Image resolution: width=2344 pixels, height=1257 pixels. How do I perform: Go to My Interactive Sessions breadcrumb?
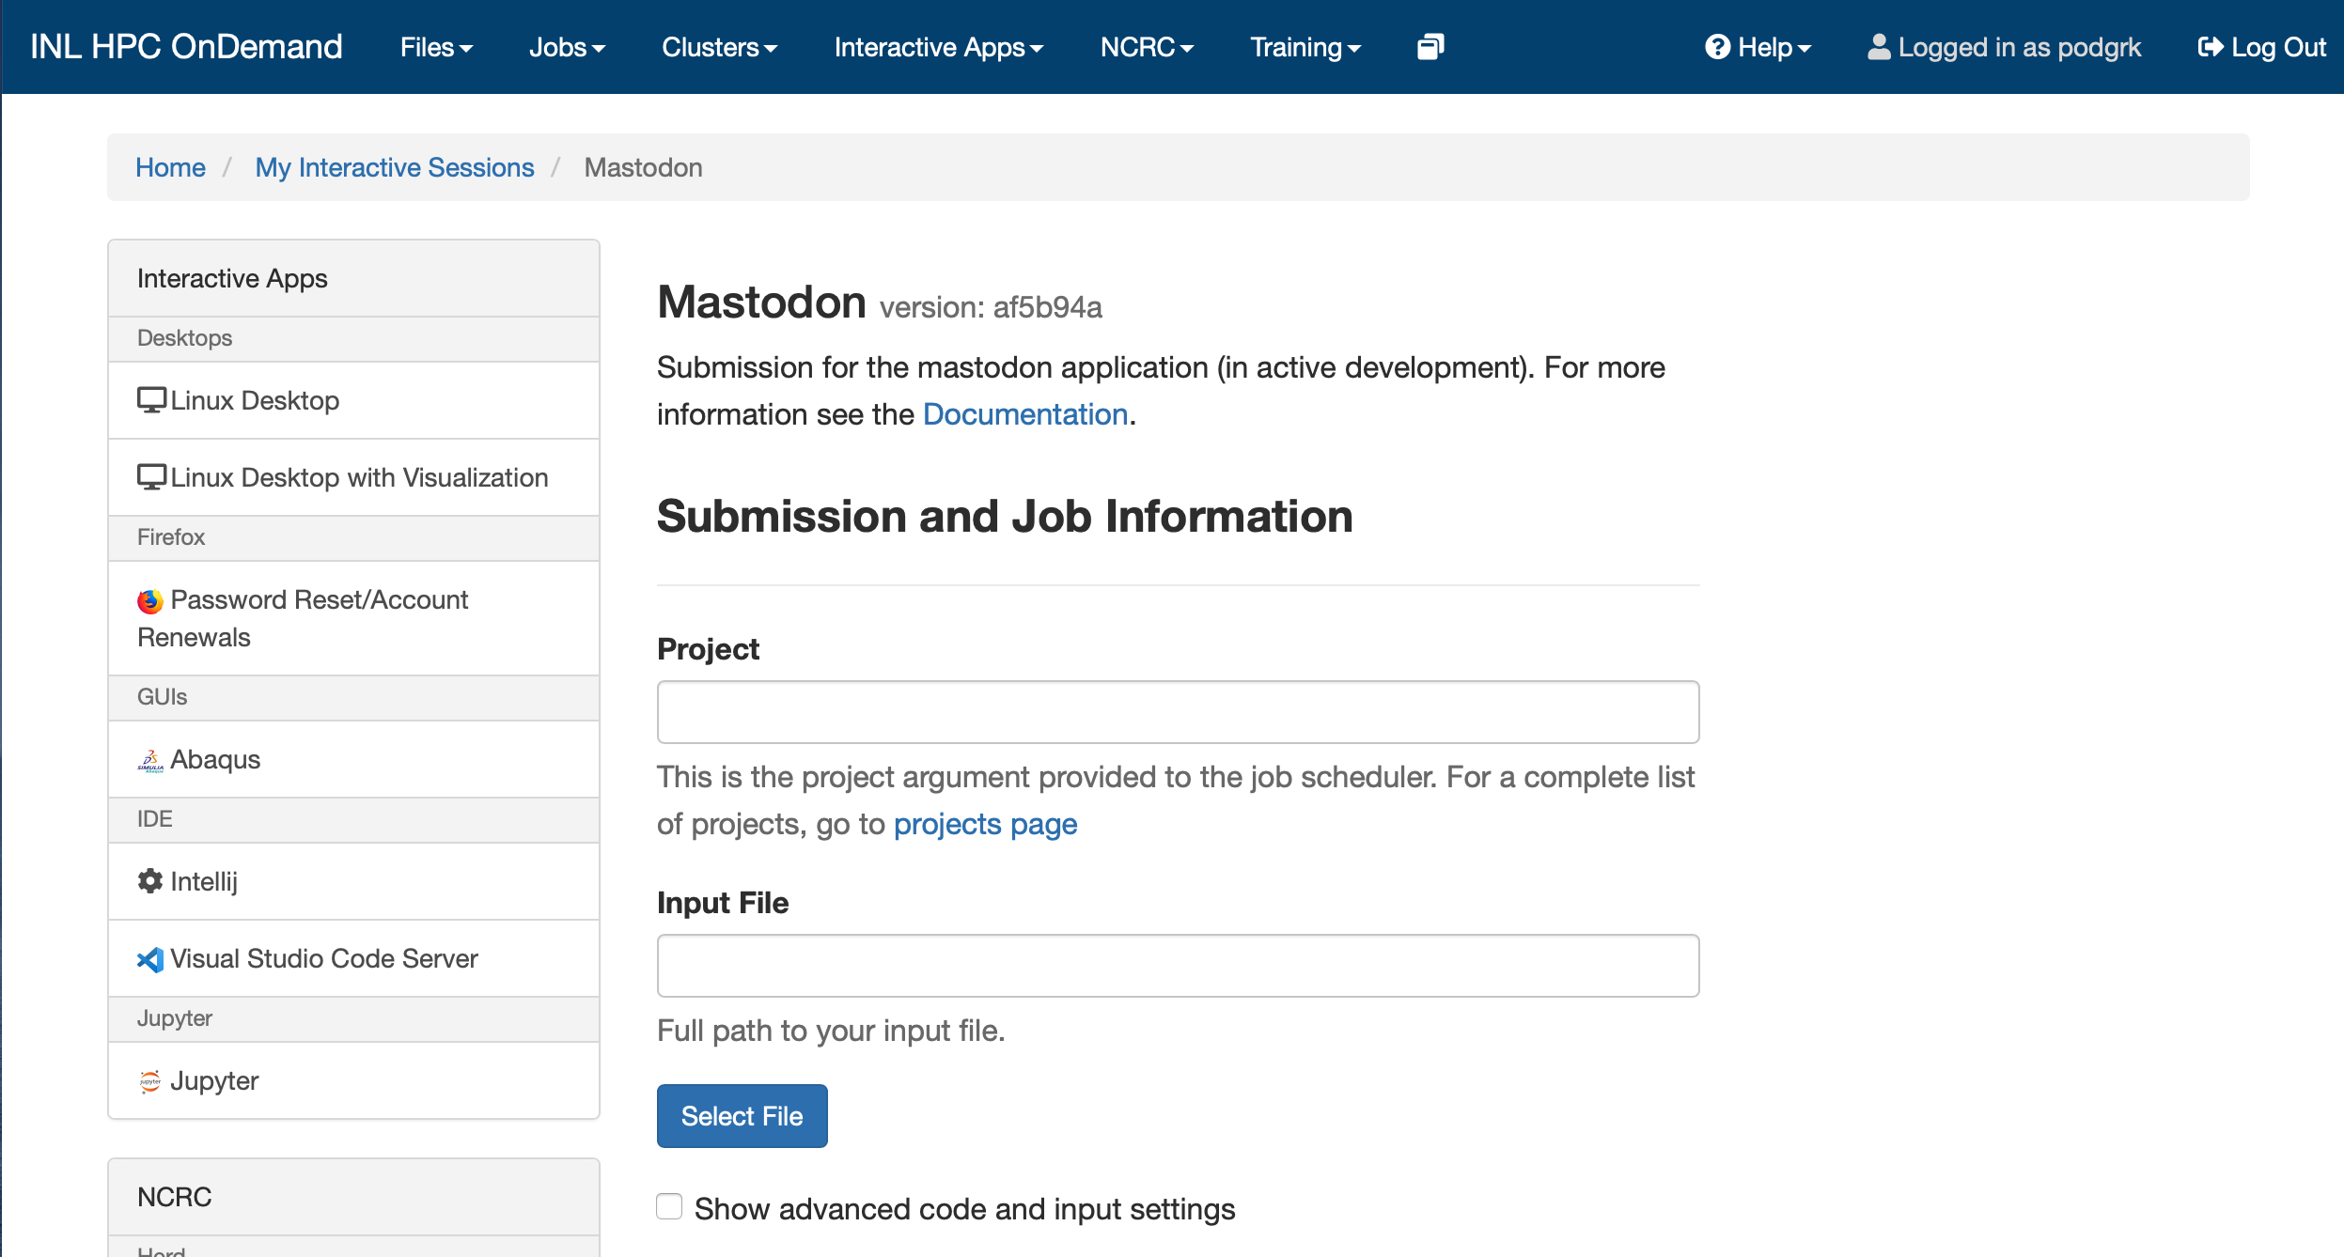[x=394, y=167]
